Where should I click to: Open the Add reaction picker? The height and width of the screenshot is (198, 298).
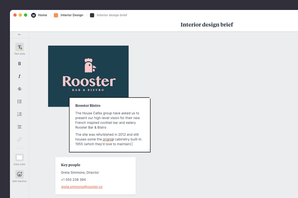19,174
